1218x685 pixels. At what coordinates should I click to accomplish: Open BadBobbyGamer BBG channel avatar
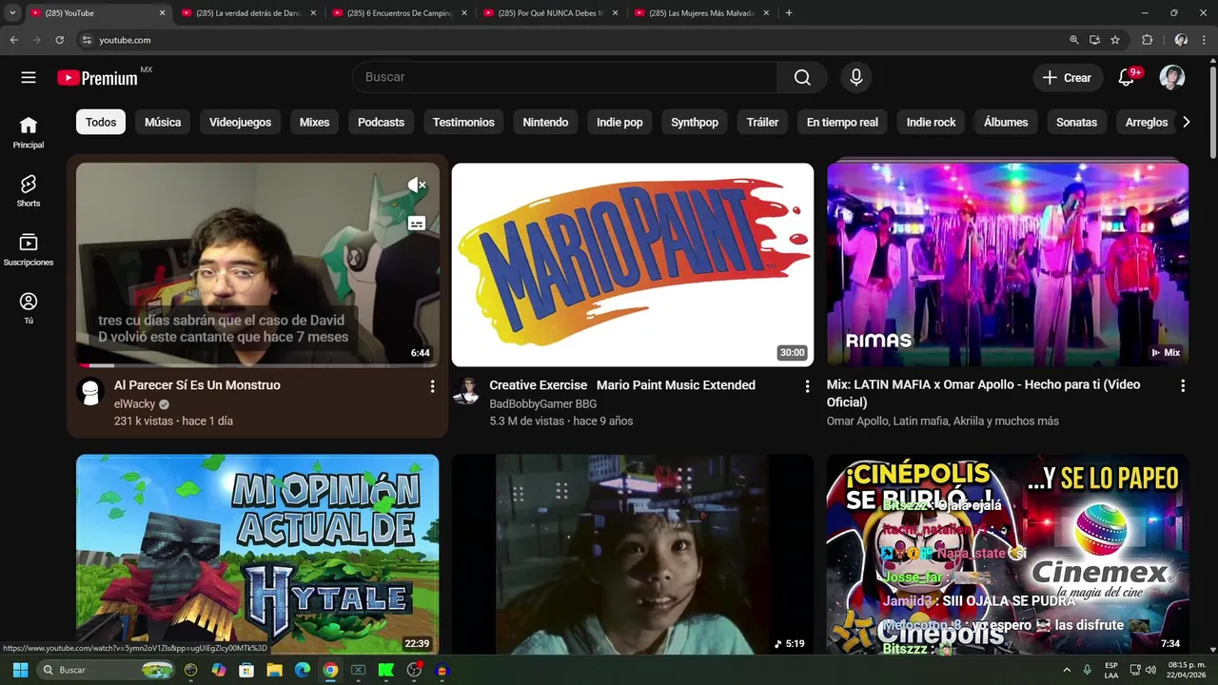pyautogui.click(x=465, y=392)
